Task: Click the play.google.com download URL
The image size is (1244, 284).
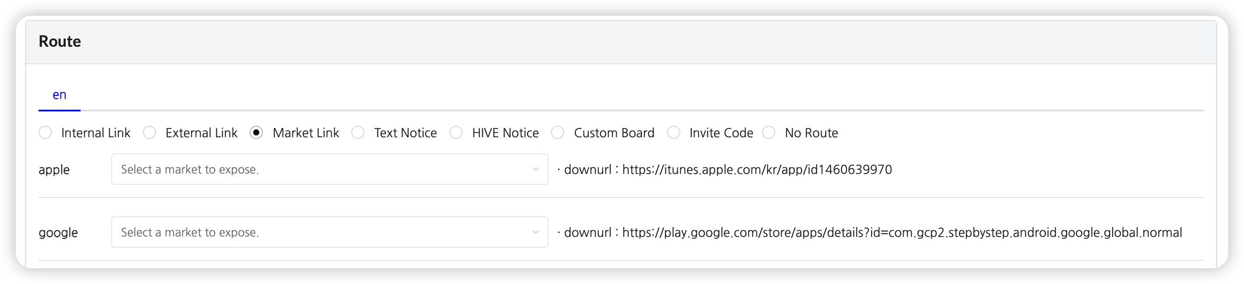Action: [901, 233]
